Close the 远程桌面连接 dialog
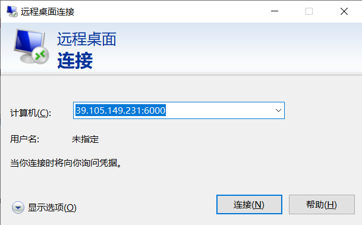 coord(344,11)
